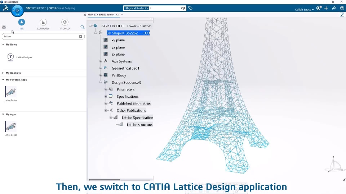The width and height of the screenshot is (346, 194).
Task: Switch to the WORLD tab
Action: pos(65,24)
